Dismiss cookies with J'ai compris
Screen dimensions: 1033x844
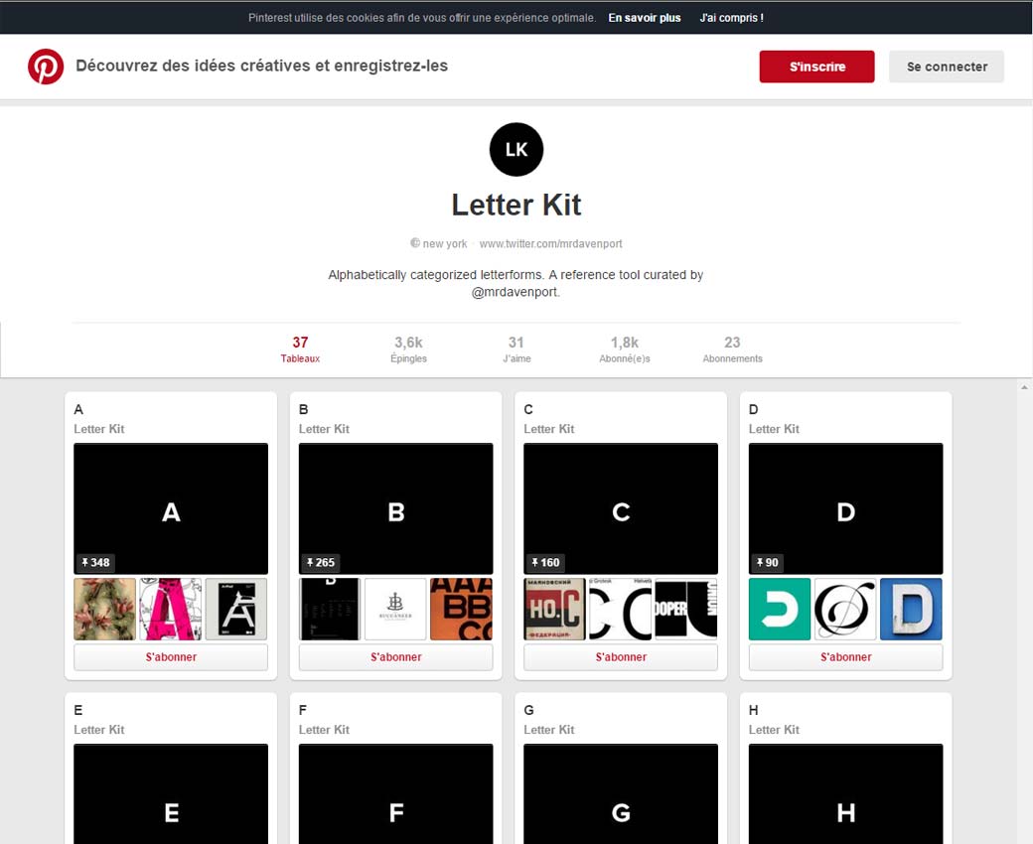click(731, 18)
